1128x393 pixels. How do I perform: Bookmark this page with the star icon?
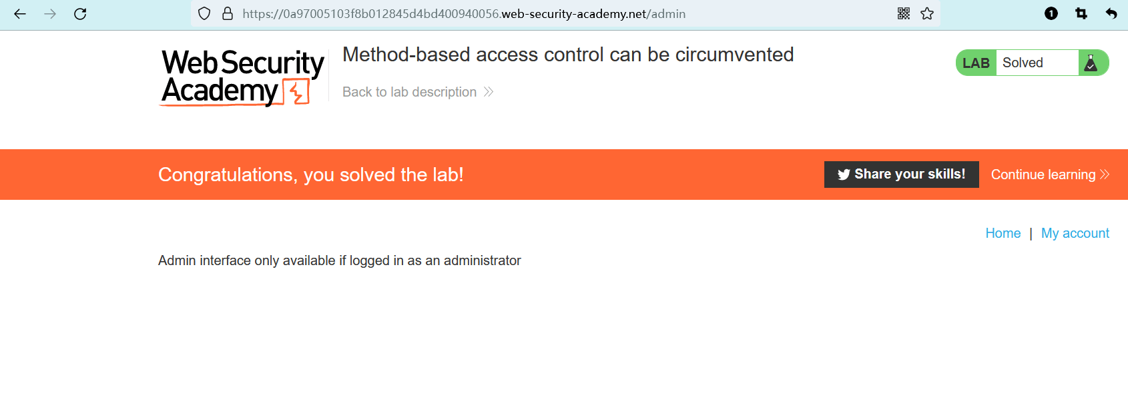tap(927, 14)
